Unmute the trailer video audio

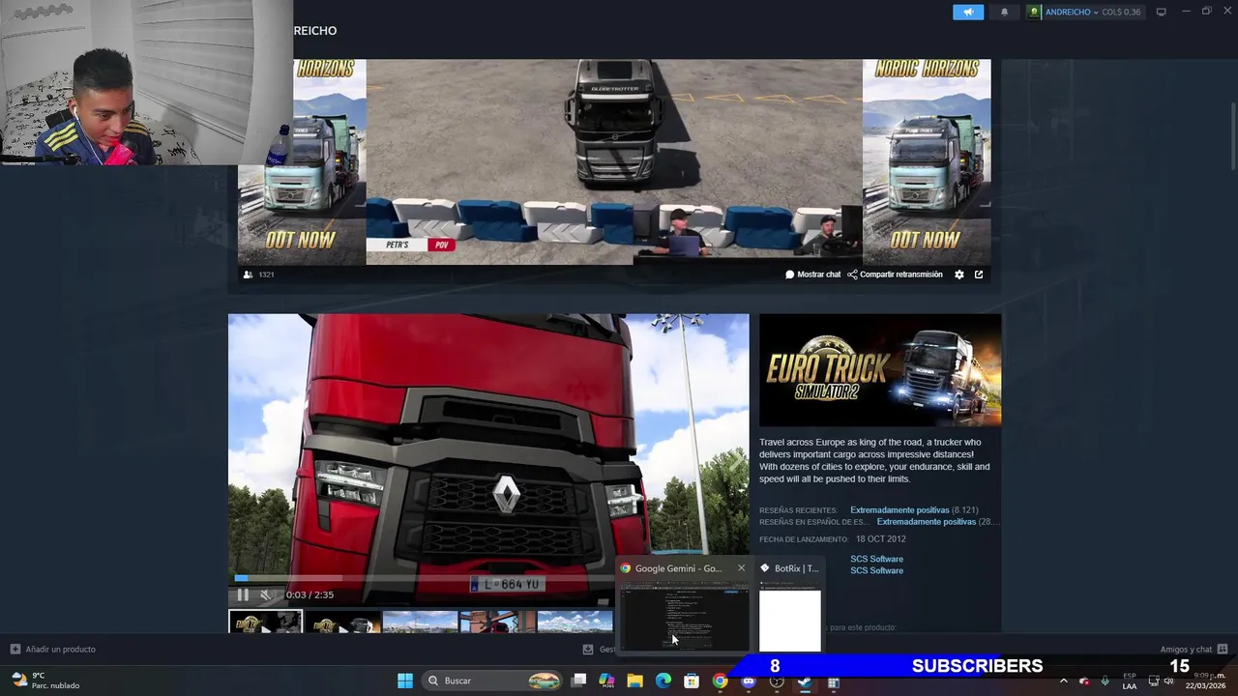[266, 595]
